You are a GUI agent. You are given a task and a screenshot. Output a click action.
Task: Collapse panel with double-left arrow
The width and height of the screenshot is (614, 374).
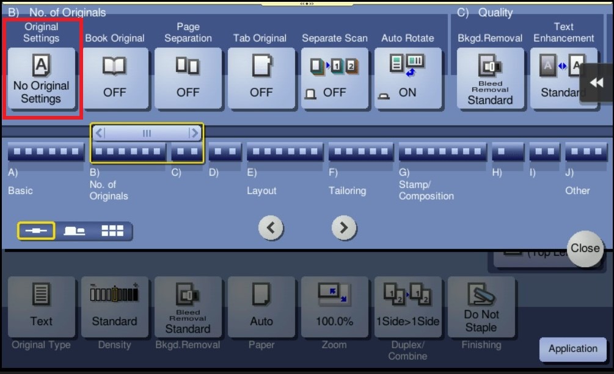click(x=596, y=83)
